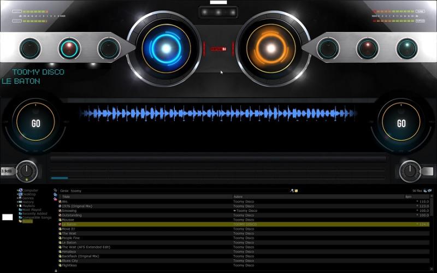Click the last icon right of the file count

point(430,191)
